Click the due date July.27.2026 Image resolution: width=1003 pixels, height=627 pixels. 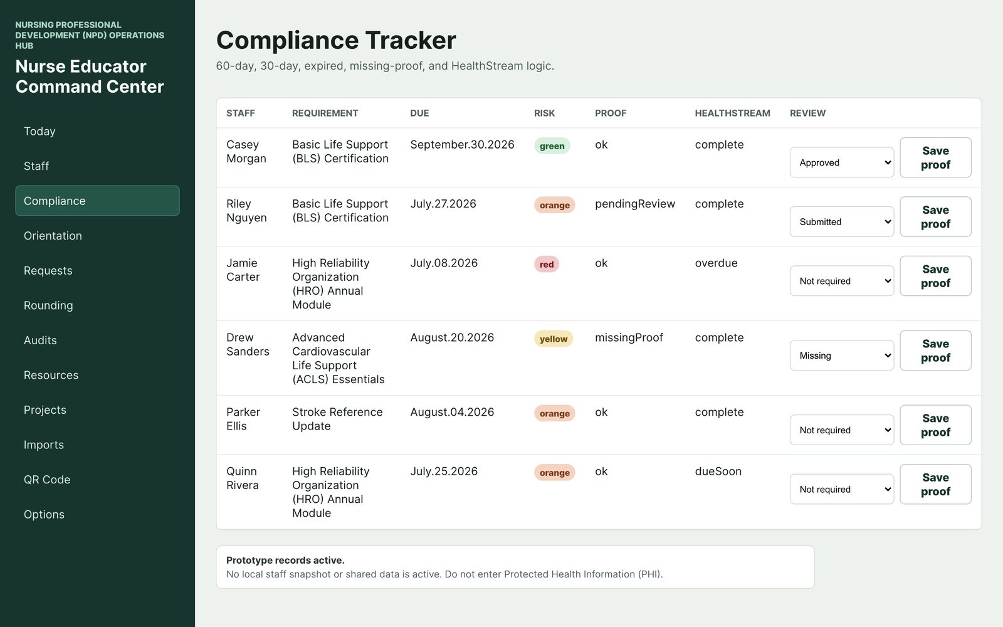tap(443, 204)
